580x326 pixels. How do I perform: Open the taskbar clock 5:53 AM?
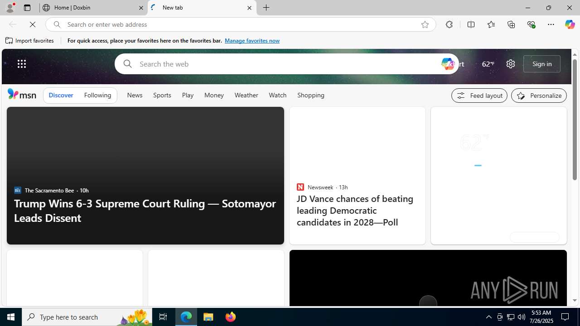(541, 317)
